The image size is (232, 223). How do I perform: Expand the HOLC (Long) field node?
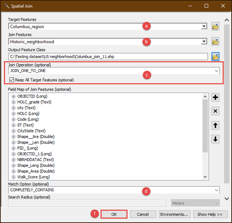coord(13,114)
